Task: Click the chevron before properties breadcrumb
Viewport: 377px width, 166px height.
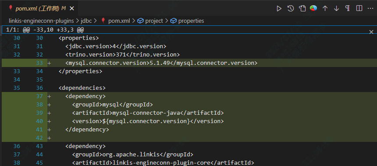Action: click(x=167, y=21)
